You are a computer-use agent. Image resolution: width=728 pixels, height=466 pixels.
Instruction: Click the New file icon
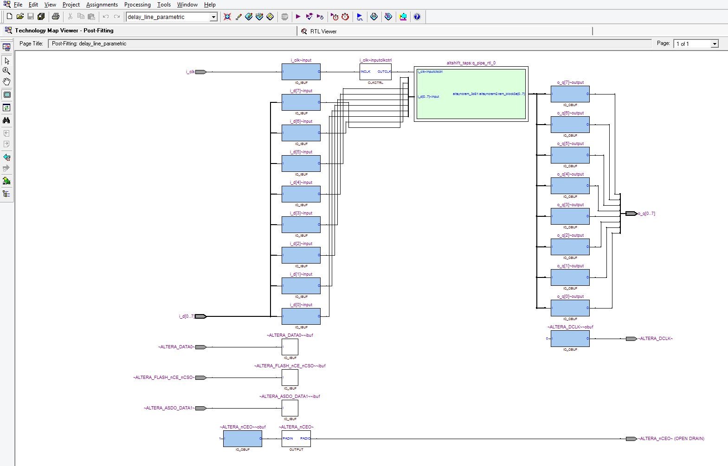[x=9, y=17]
